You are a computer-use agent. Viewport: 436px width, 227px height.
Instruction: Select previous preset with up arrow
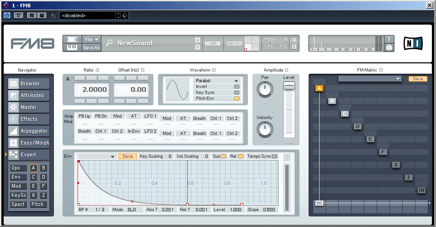[x=197, y=40]
